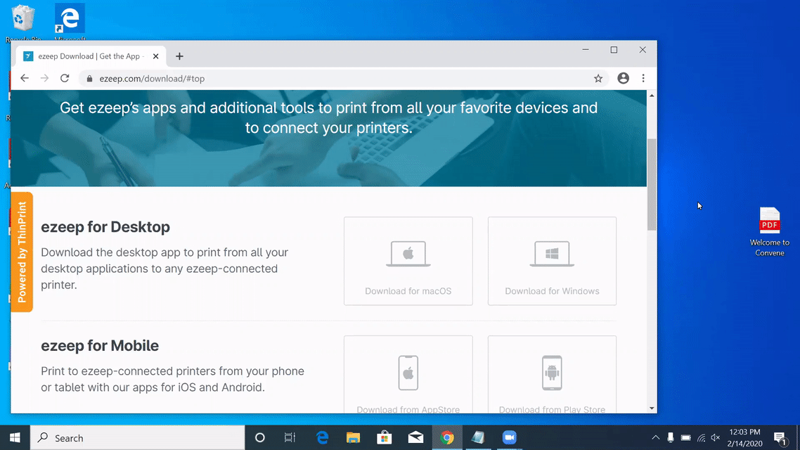Click the muted volume tray icon
This screenshot has width=800, height=450.
click(716, 438)
